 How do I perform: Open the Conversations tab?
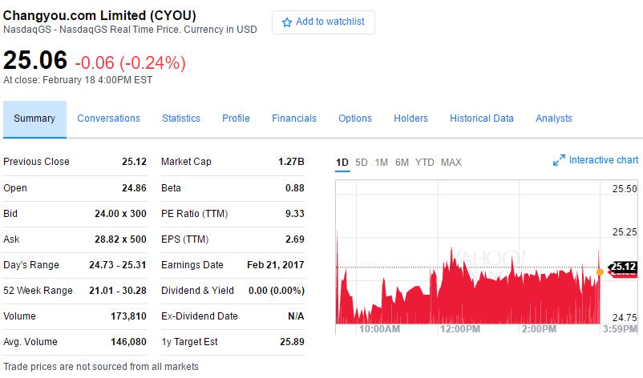click(109, 119)
